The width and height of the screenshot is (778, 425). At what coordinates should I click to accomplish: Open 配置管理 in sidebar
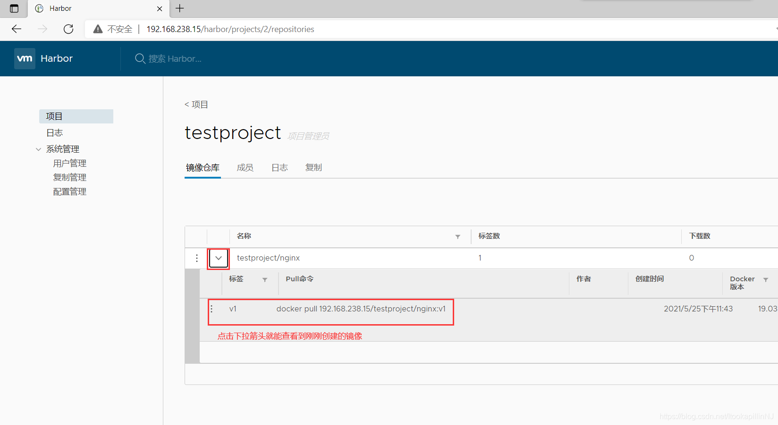tap(70, 192)
